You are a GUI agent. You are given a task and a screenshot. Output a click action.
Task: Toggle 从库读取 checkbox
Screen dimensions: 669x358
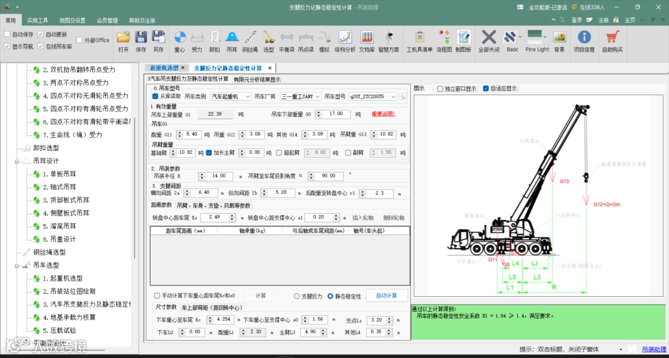click(x=155, y=96)
